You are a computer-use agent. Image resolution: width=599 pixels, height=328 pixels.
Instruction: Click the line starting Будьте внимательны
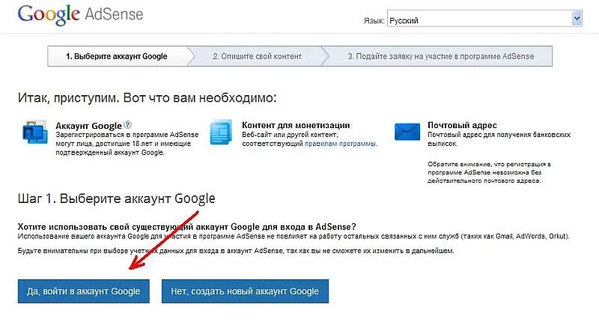point(236,251)
